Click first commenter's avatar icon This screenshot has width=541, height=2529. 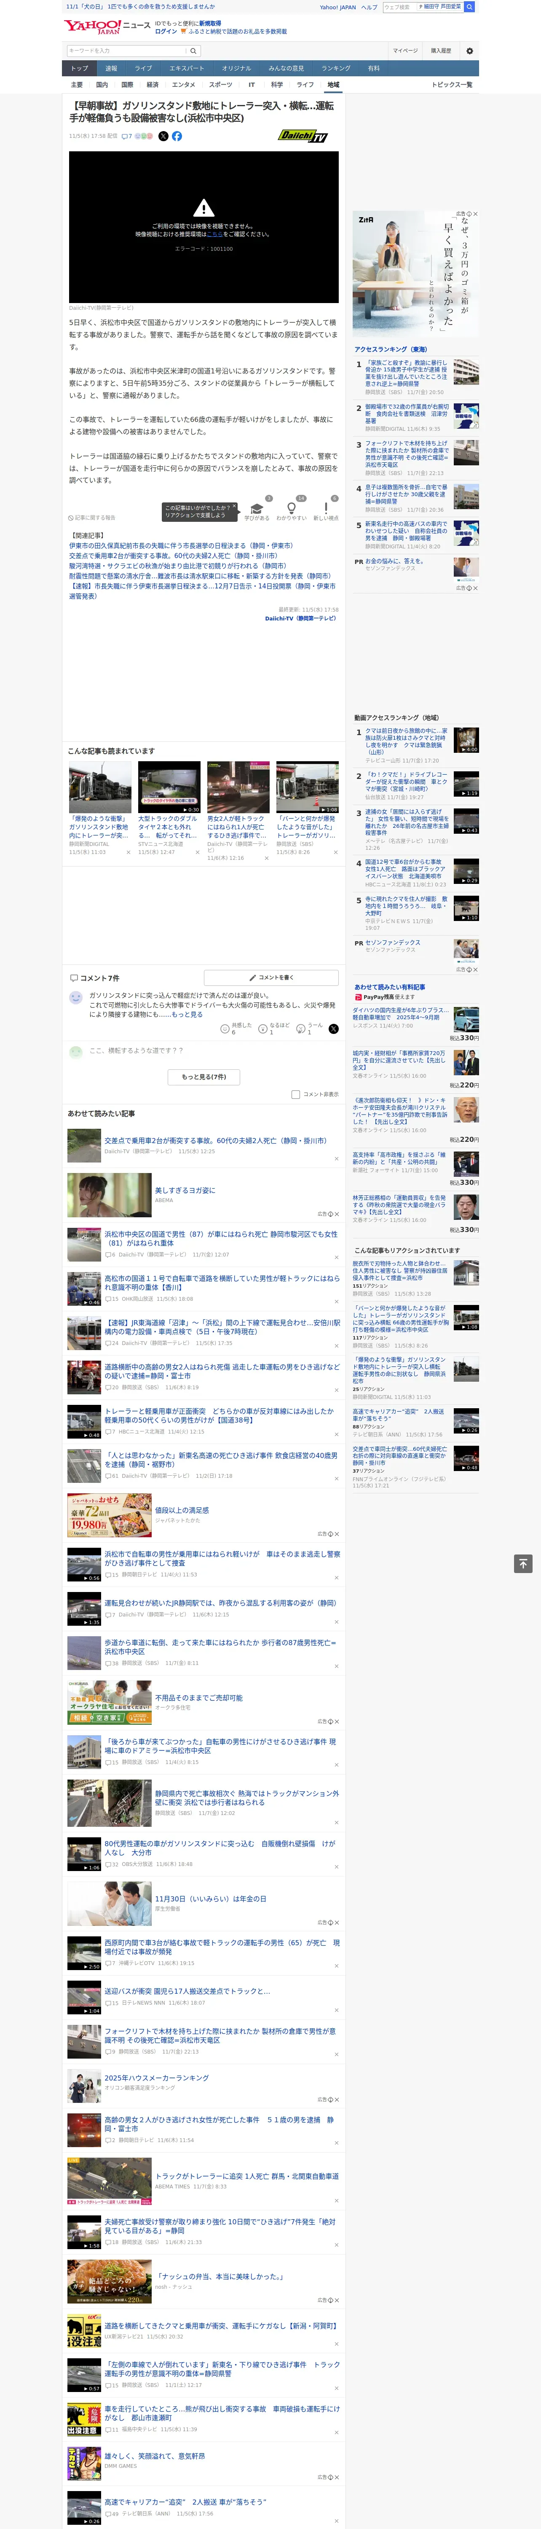coord(75,997)
